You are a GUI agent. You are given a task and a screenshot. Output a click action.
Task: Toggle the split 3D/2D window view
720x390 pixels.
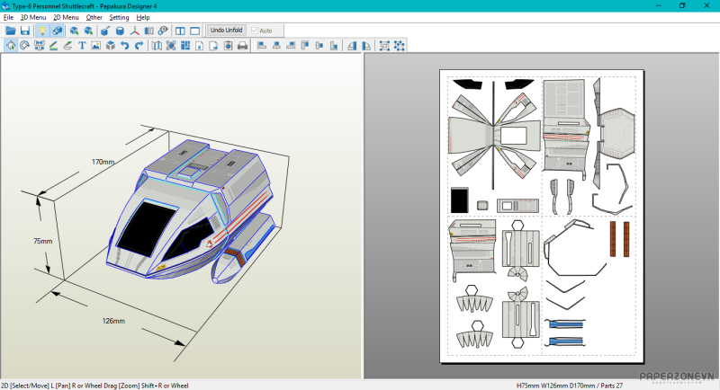pyautogui.click(x=179, y=31)
